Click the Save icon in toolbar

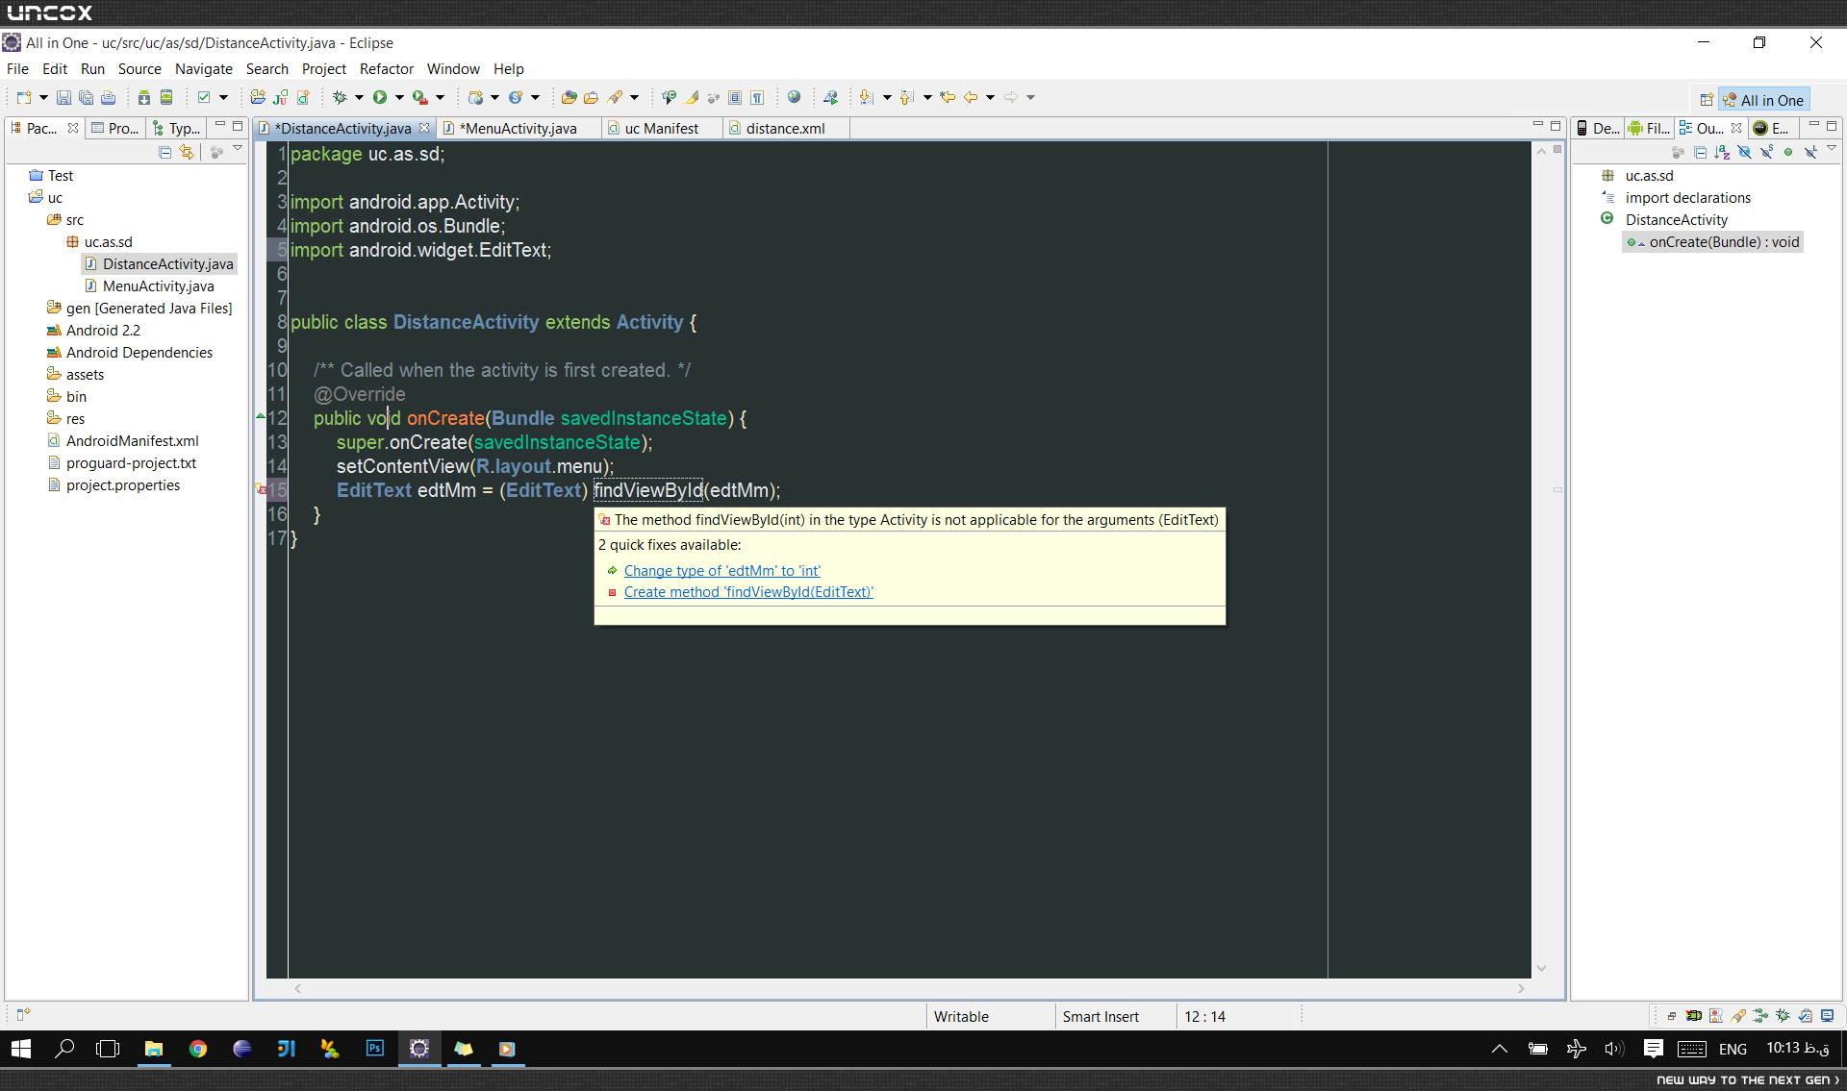point(64,97)
